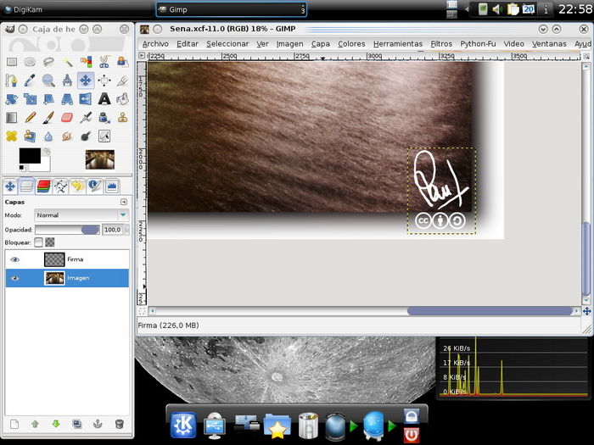Select the Perspective tool

pyautogui.click(x=67, y=99)
